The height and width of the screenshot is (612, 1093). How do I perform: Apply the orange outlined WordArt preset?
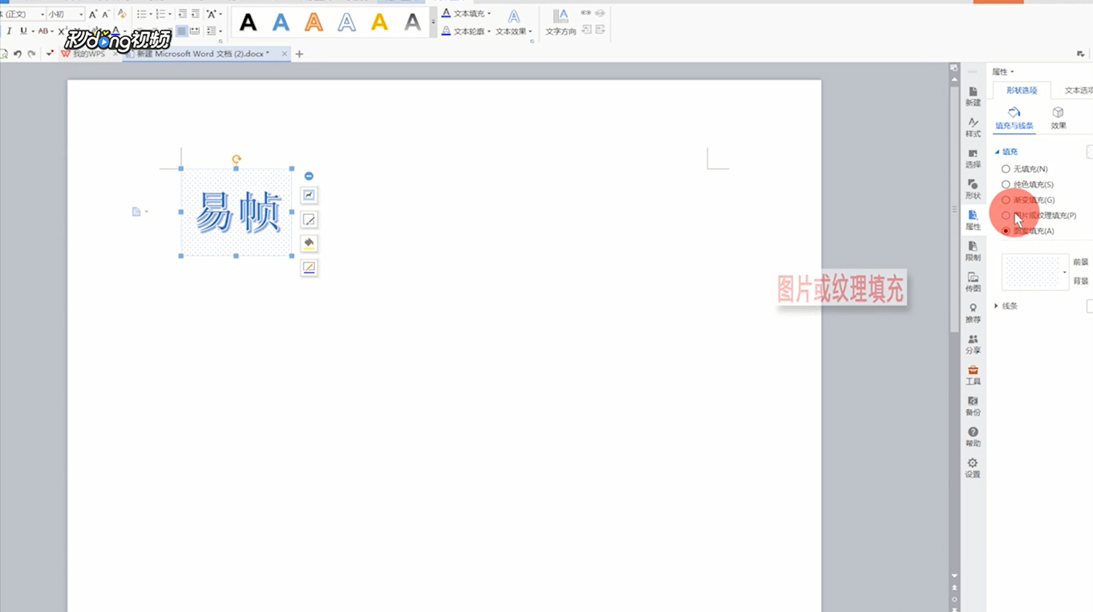pos(314,22)
